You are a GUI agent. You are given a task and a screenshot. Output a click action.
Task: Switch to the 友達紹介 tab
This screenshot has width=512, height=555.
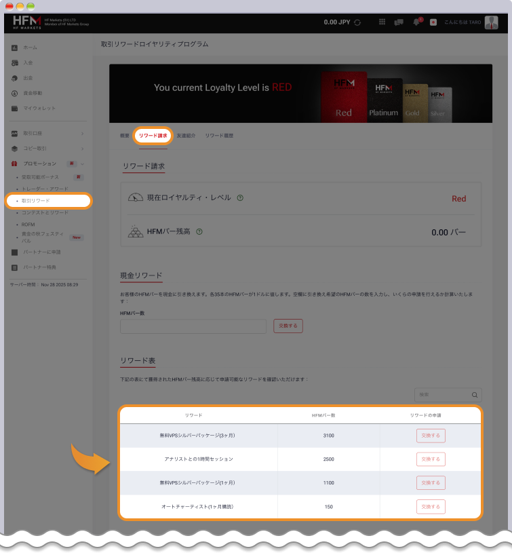186,136
